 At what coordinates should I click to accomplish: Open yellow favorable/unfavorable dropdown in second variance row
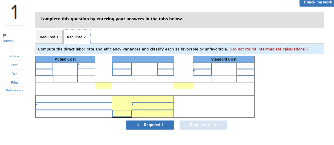pyautogui.click(x=153, y=106)
